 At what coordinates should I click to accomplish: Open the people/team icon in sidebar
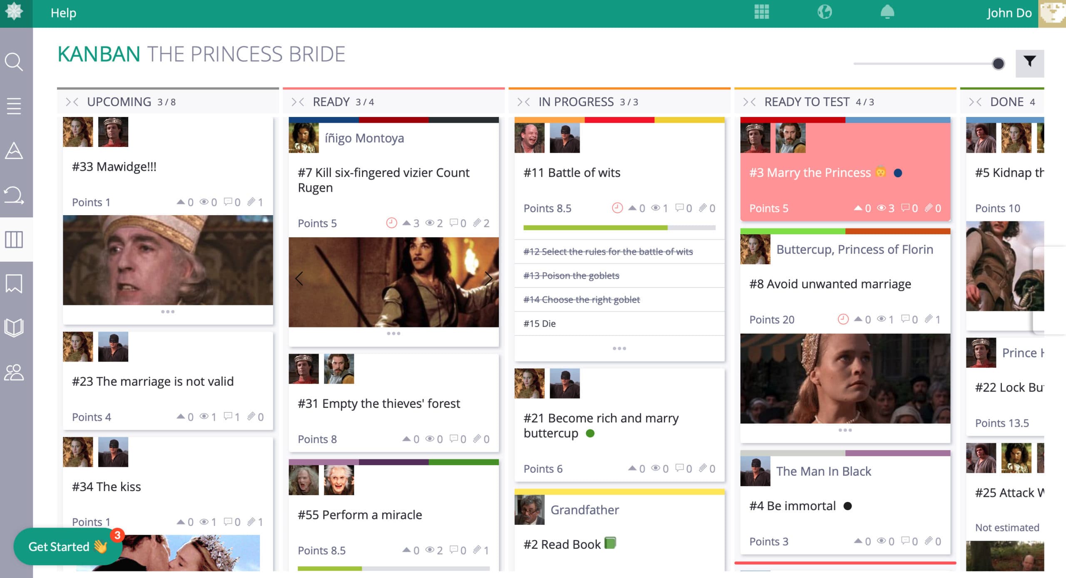point(15,371)
